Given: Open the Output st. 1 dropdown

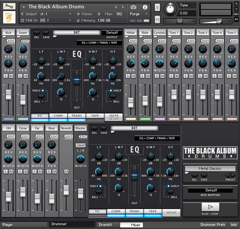Looking at the screenshot, I should tap(46, 14).
